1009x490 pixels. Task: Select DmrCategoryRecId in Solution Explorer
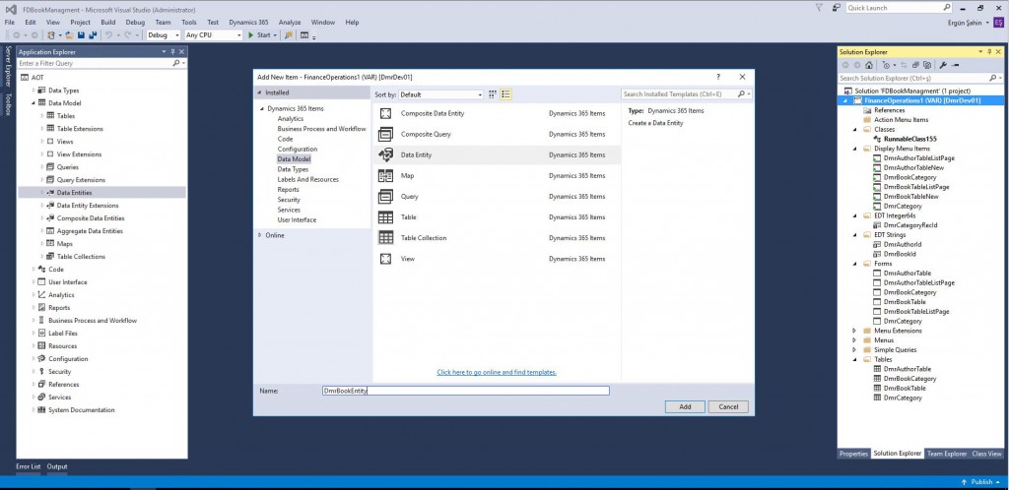click(910, 225)
